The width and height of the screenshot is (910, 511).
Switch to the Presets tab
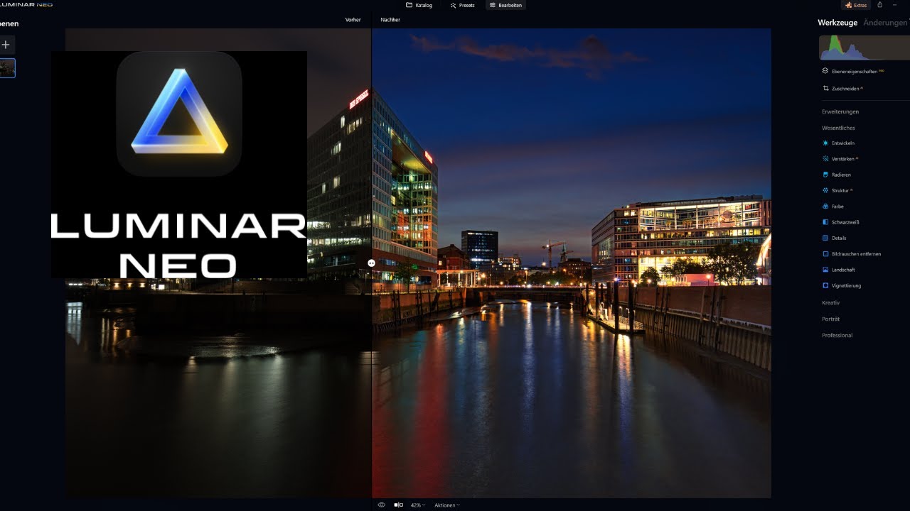click(462, 5)
